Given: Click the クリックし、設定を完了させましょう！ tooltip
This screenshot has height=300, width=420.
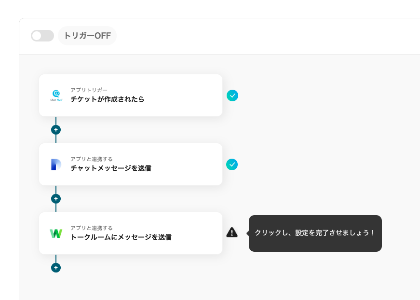Looking at the screenshot, I should (315, 233).
